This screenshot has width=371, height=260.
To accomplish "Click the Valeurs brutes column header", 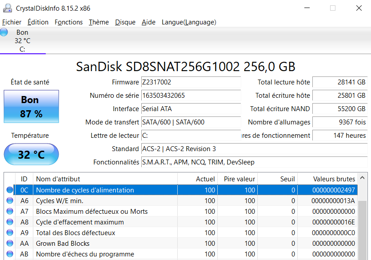I will tap(327, 179).
